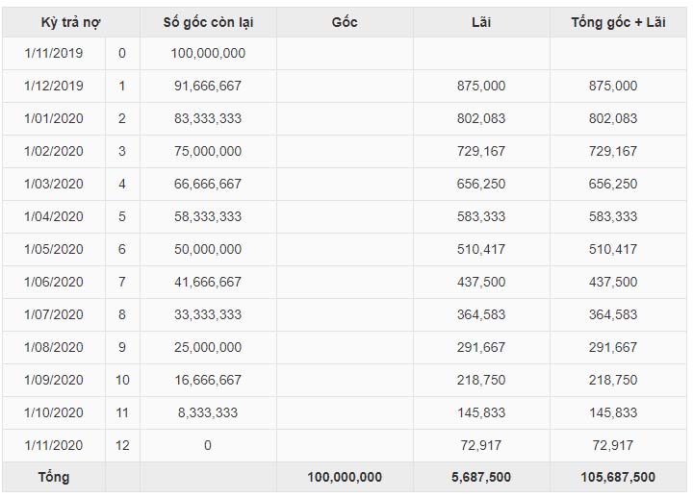This screenshot has height=498, width=693.
Task: Click remaining principal value 75,000,000
Action: pos(208,151)
